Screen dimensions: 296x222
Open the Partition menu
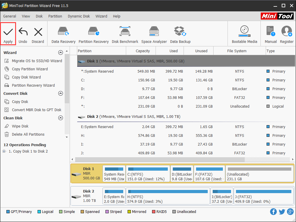[55, 16]
